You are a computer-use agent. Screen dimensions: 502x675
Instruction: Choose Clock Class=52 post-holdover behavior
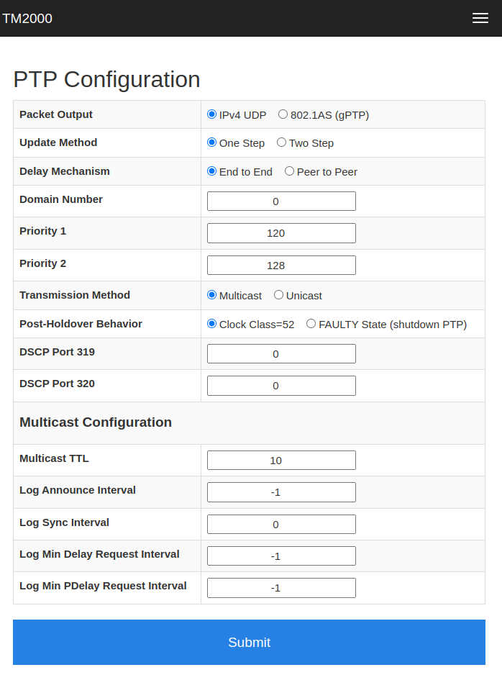point(211,324)
